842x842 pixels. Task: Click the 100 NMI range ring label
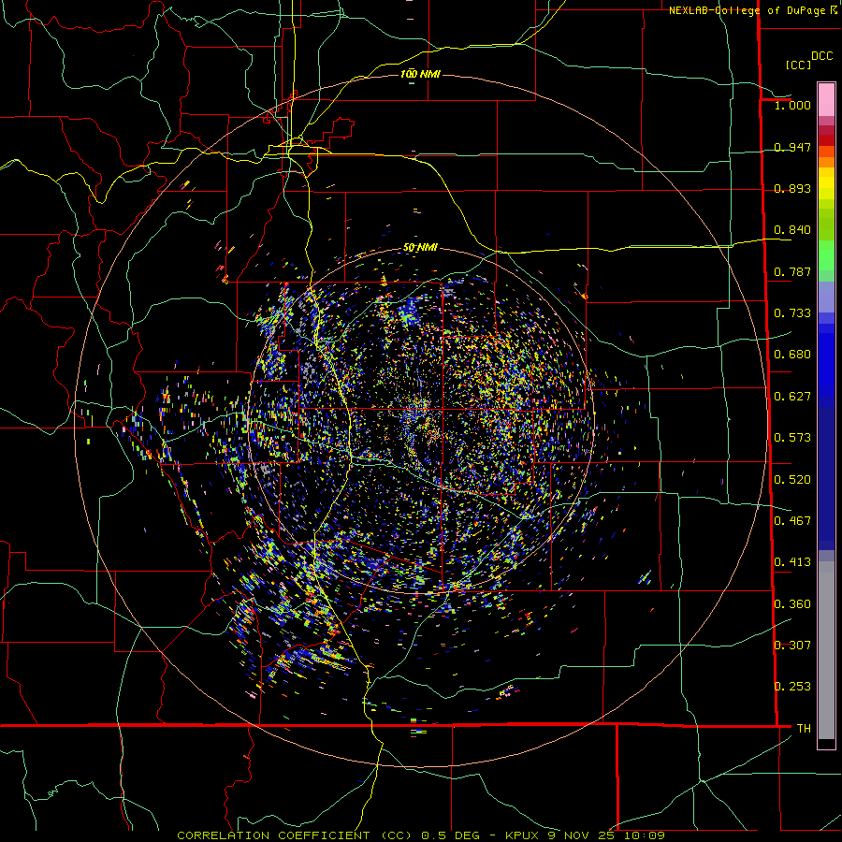[420, 74]
